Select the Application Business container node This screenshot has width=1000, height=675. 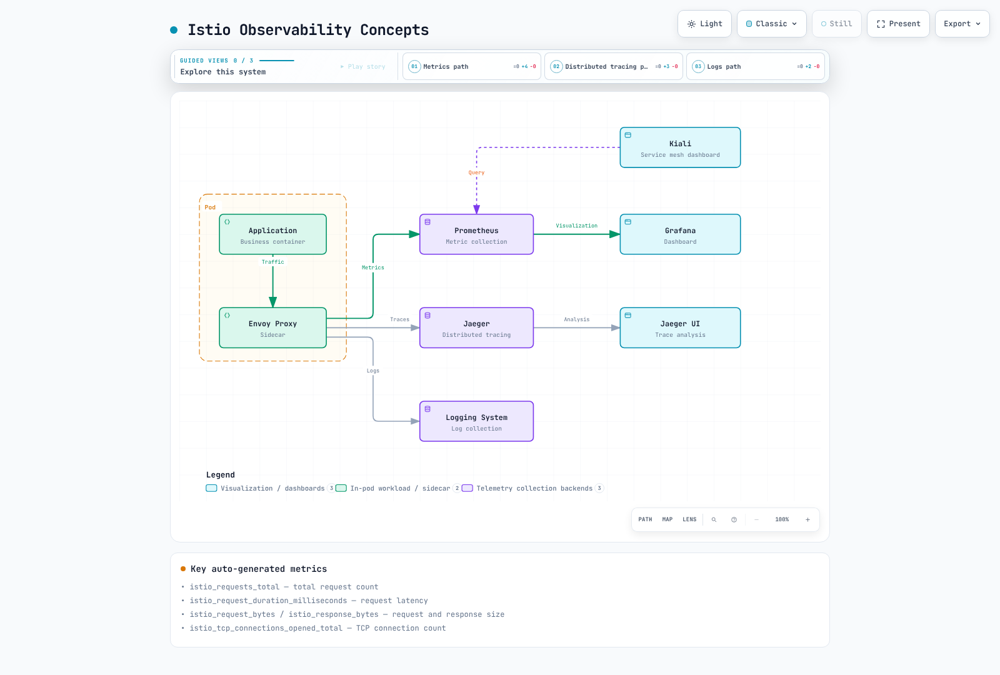[x=272, y=234]
